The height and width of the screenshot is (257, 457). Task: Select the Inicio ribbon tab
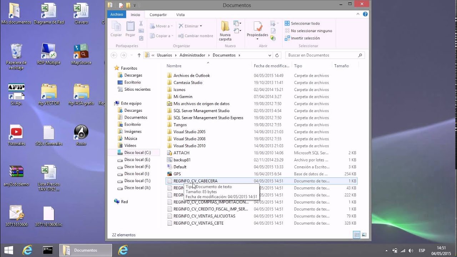coord(135,15)
